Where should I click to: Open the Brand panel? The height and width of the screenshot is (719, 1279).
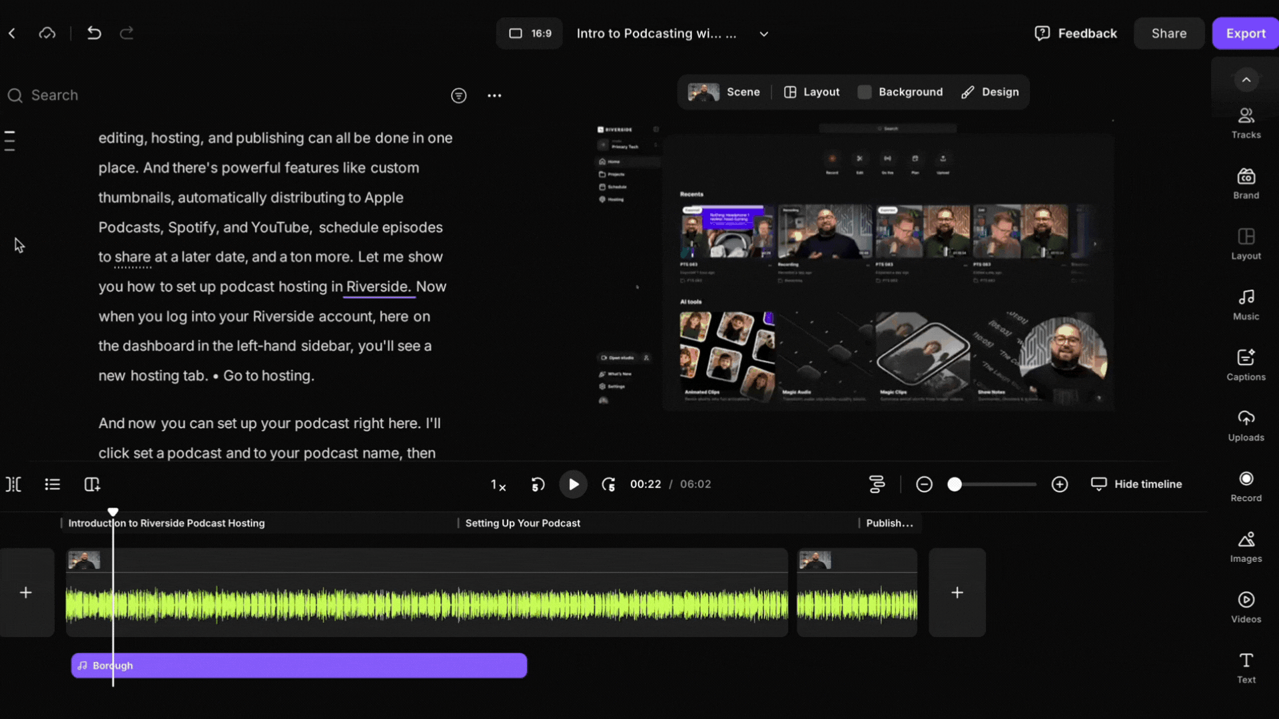(1246, 184)
